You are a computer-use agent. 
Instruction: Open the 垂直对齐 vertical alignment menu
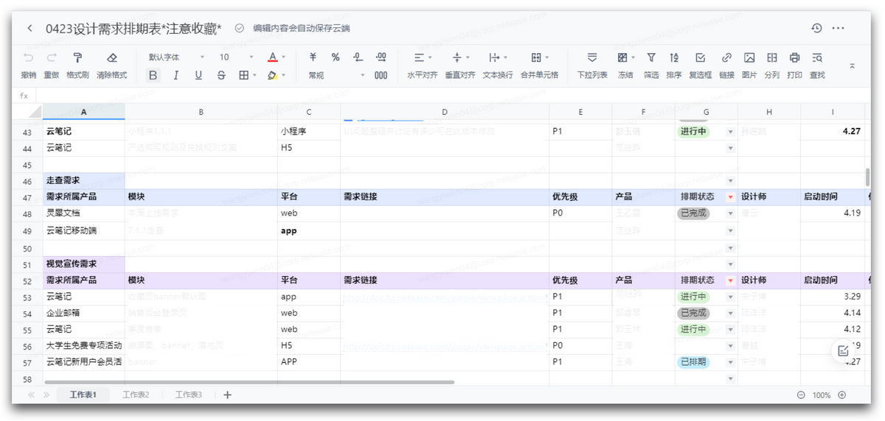click(460, 65)
